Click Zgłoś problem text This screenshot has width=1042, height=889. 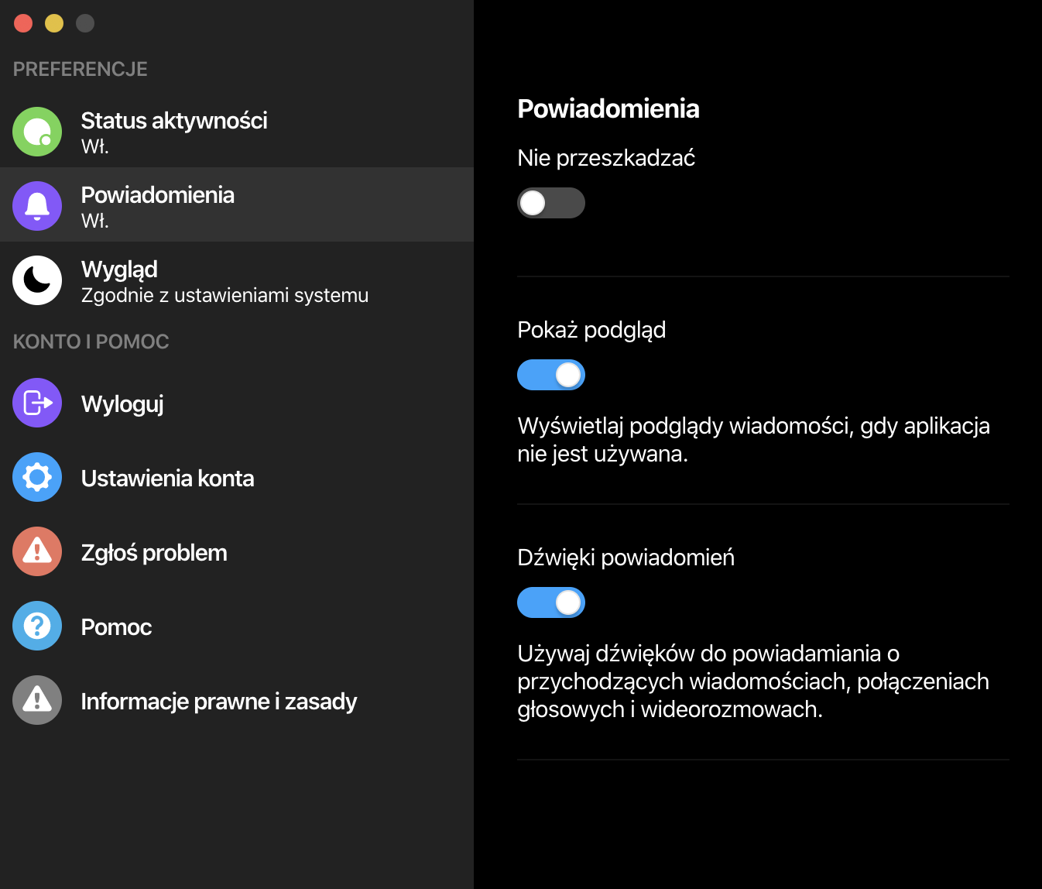click(x=154, y=553)
